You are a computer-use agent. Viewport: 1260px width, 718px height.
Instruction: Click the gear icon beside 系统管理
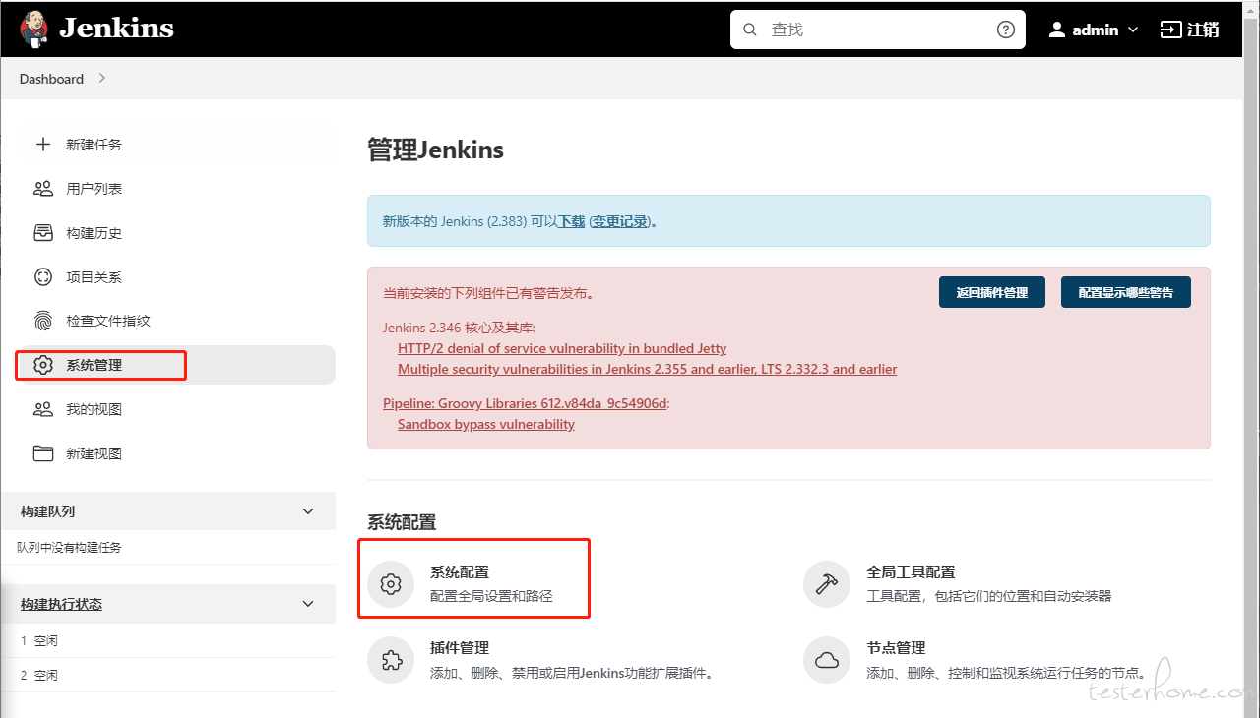pos(43,365)
